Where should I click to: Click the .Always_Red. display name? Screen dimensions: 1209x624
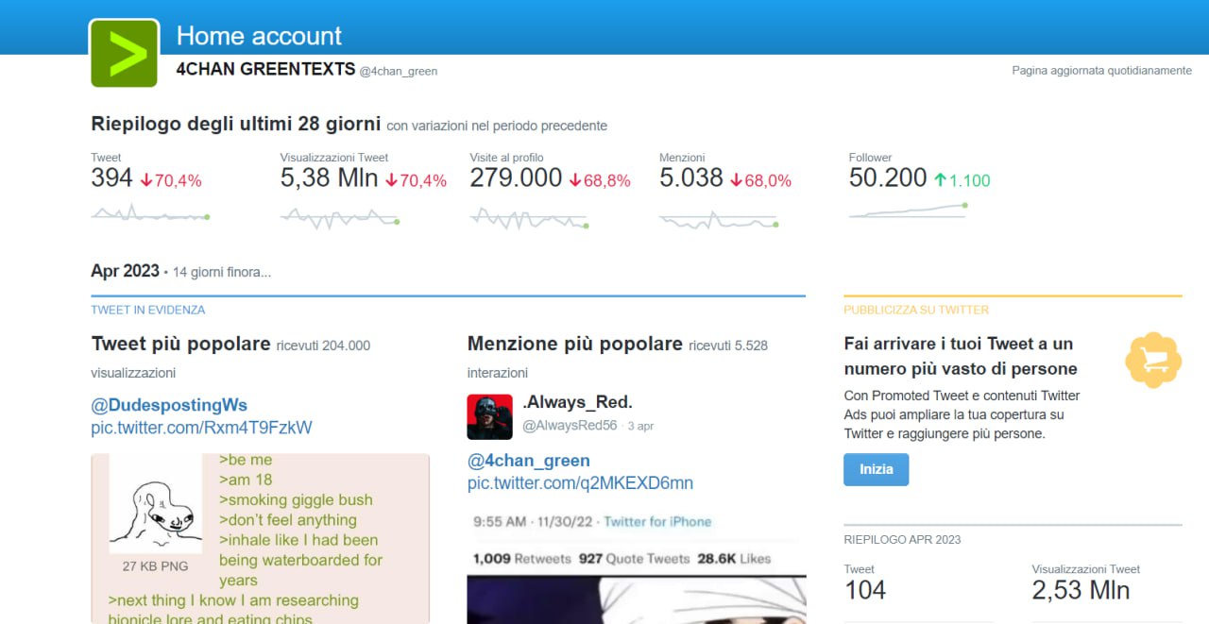tap(577, 402)
